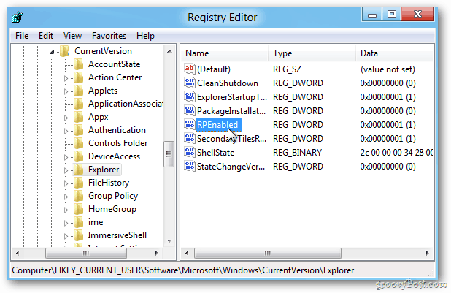Click the AccountState folder icon
Viewport: 451px width, 293px height.
tap(78, 64)
